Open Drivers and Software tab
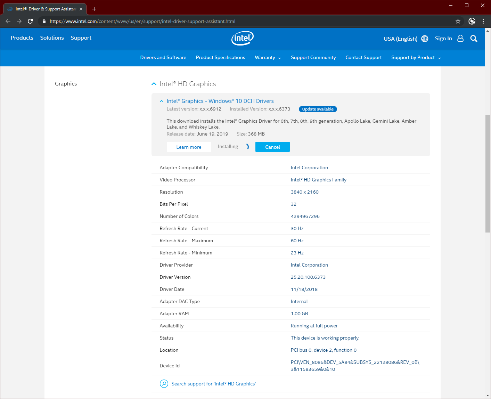The width and height of the screenshot is (491, 399). pyautogui.click(x=163, y=58)
